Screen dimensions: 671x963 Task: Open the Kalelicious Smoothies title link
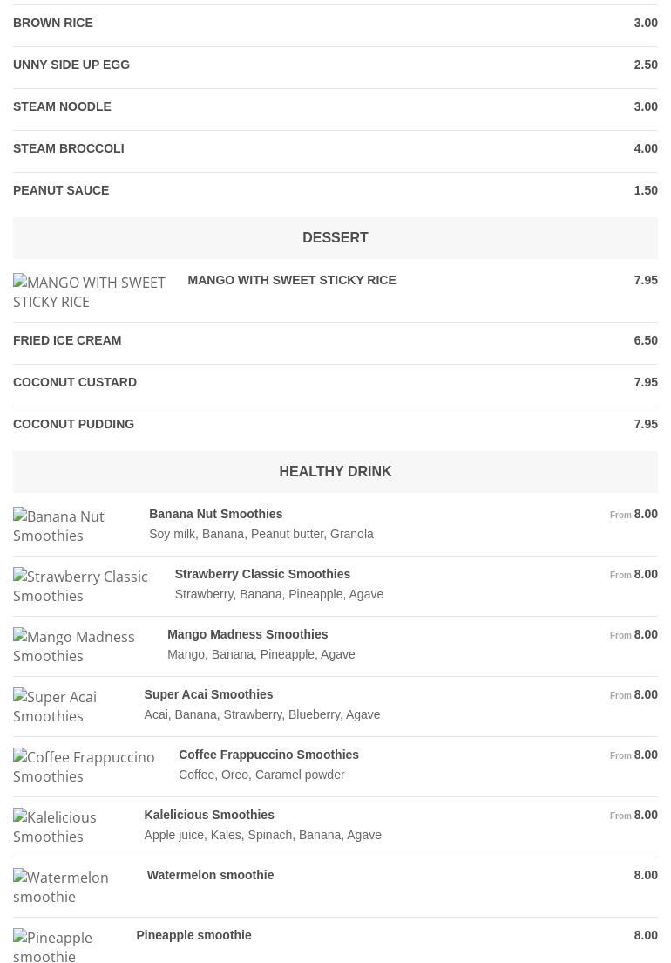[x=209, y=815]
